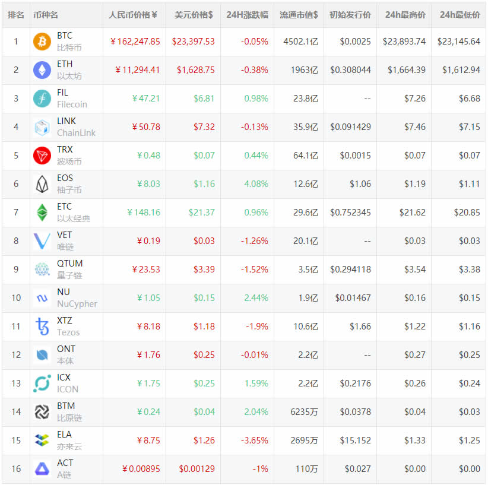Image resolution: width=488 pixels, height=485 pixels.
Task: Click the ACT A链 coin name
Action: pyautogui.click(x=65, y=469)
